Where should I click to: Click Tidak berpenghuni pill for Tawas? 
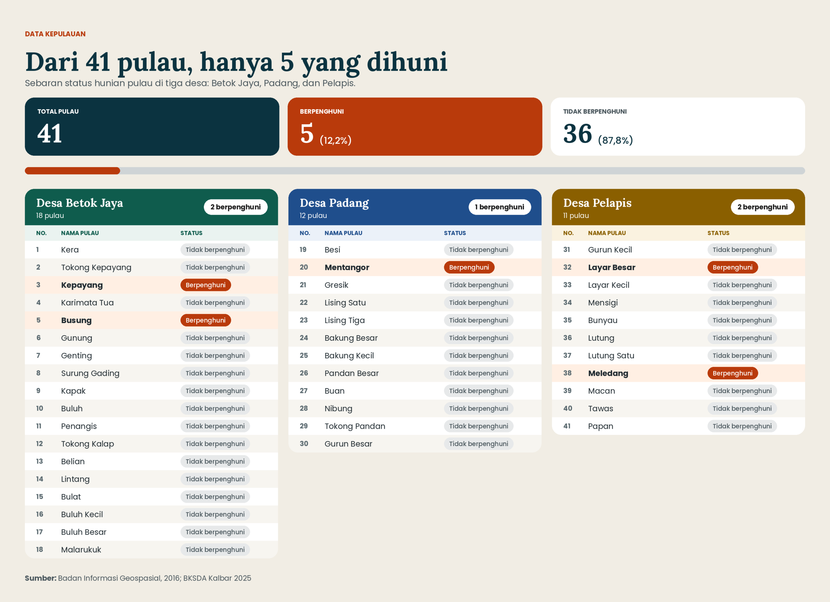click(x=742, y=408)
